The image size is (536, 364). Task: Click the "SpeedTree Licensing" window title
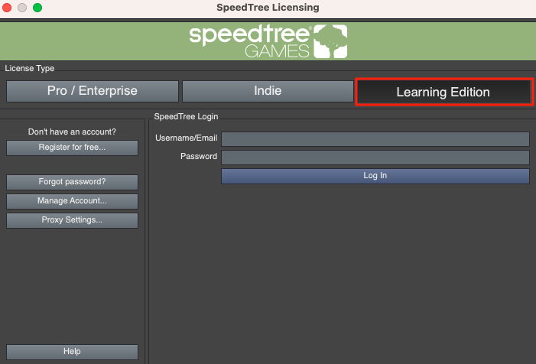pyautogui.click(x=268, y=7)
